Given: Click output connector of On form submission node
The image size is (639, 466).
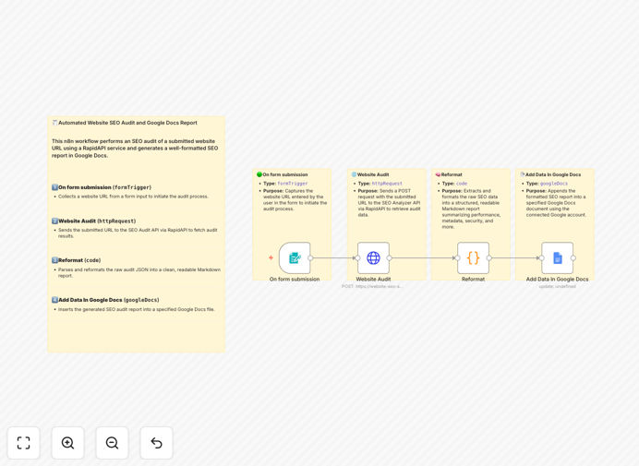Looking at the screenshot, I should click(310, 257).
